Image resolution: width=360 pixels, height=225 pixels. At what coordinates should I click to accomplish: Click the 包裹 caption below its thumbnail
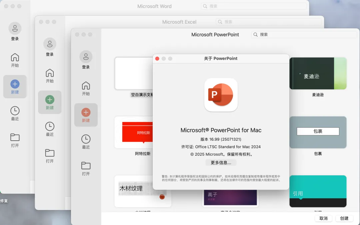(x=318, y=154)
